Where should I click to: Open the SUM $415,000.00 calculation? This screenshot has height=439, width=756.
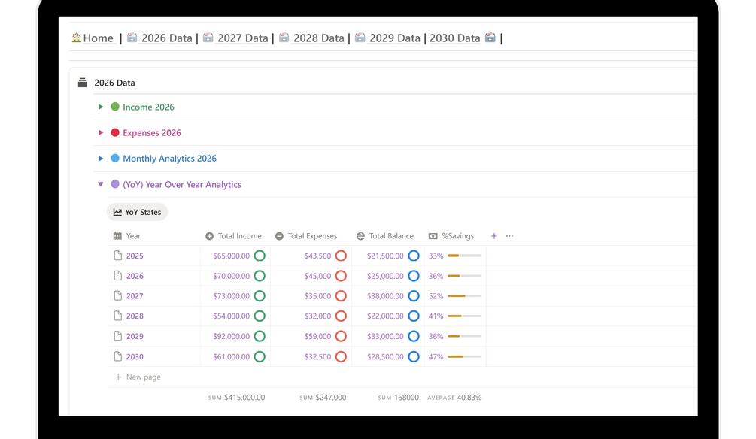[236, 398]
